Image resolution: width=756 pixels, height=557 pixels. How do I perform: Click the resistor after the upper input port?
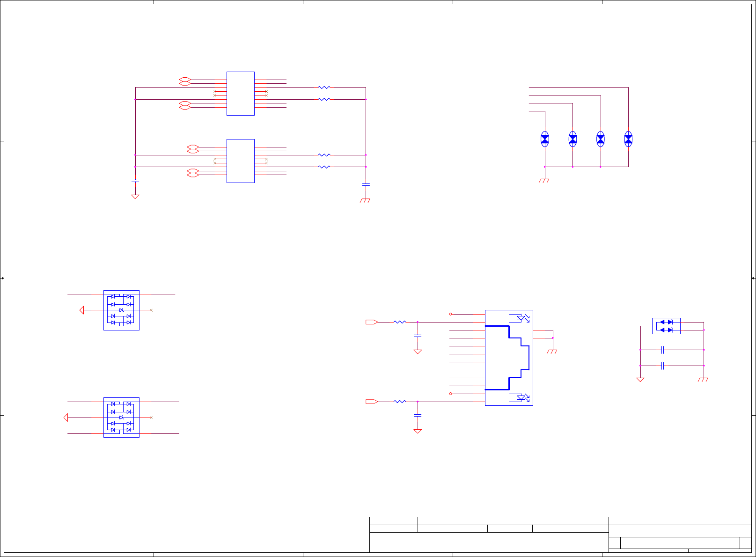pos(400,322)
